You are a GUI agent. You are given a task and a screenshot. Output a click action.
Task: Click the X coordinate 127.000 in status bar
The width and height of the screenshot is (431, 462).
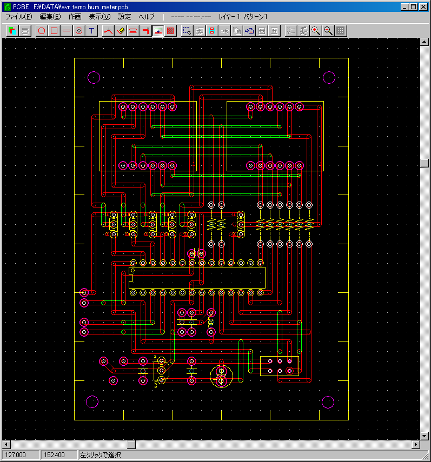click(x=15, y=455)
